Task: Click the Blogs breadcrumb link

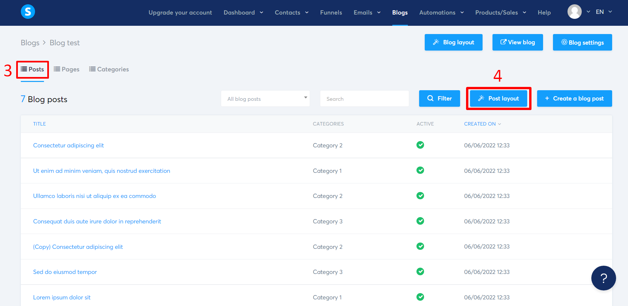Action: coord(30,43)
